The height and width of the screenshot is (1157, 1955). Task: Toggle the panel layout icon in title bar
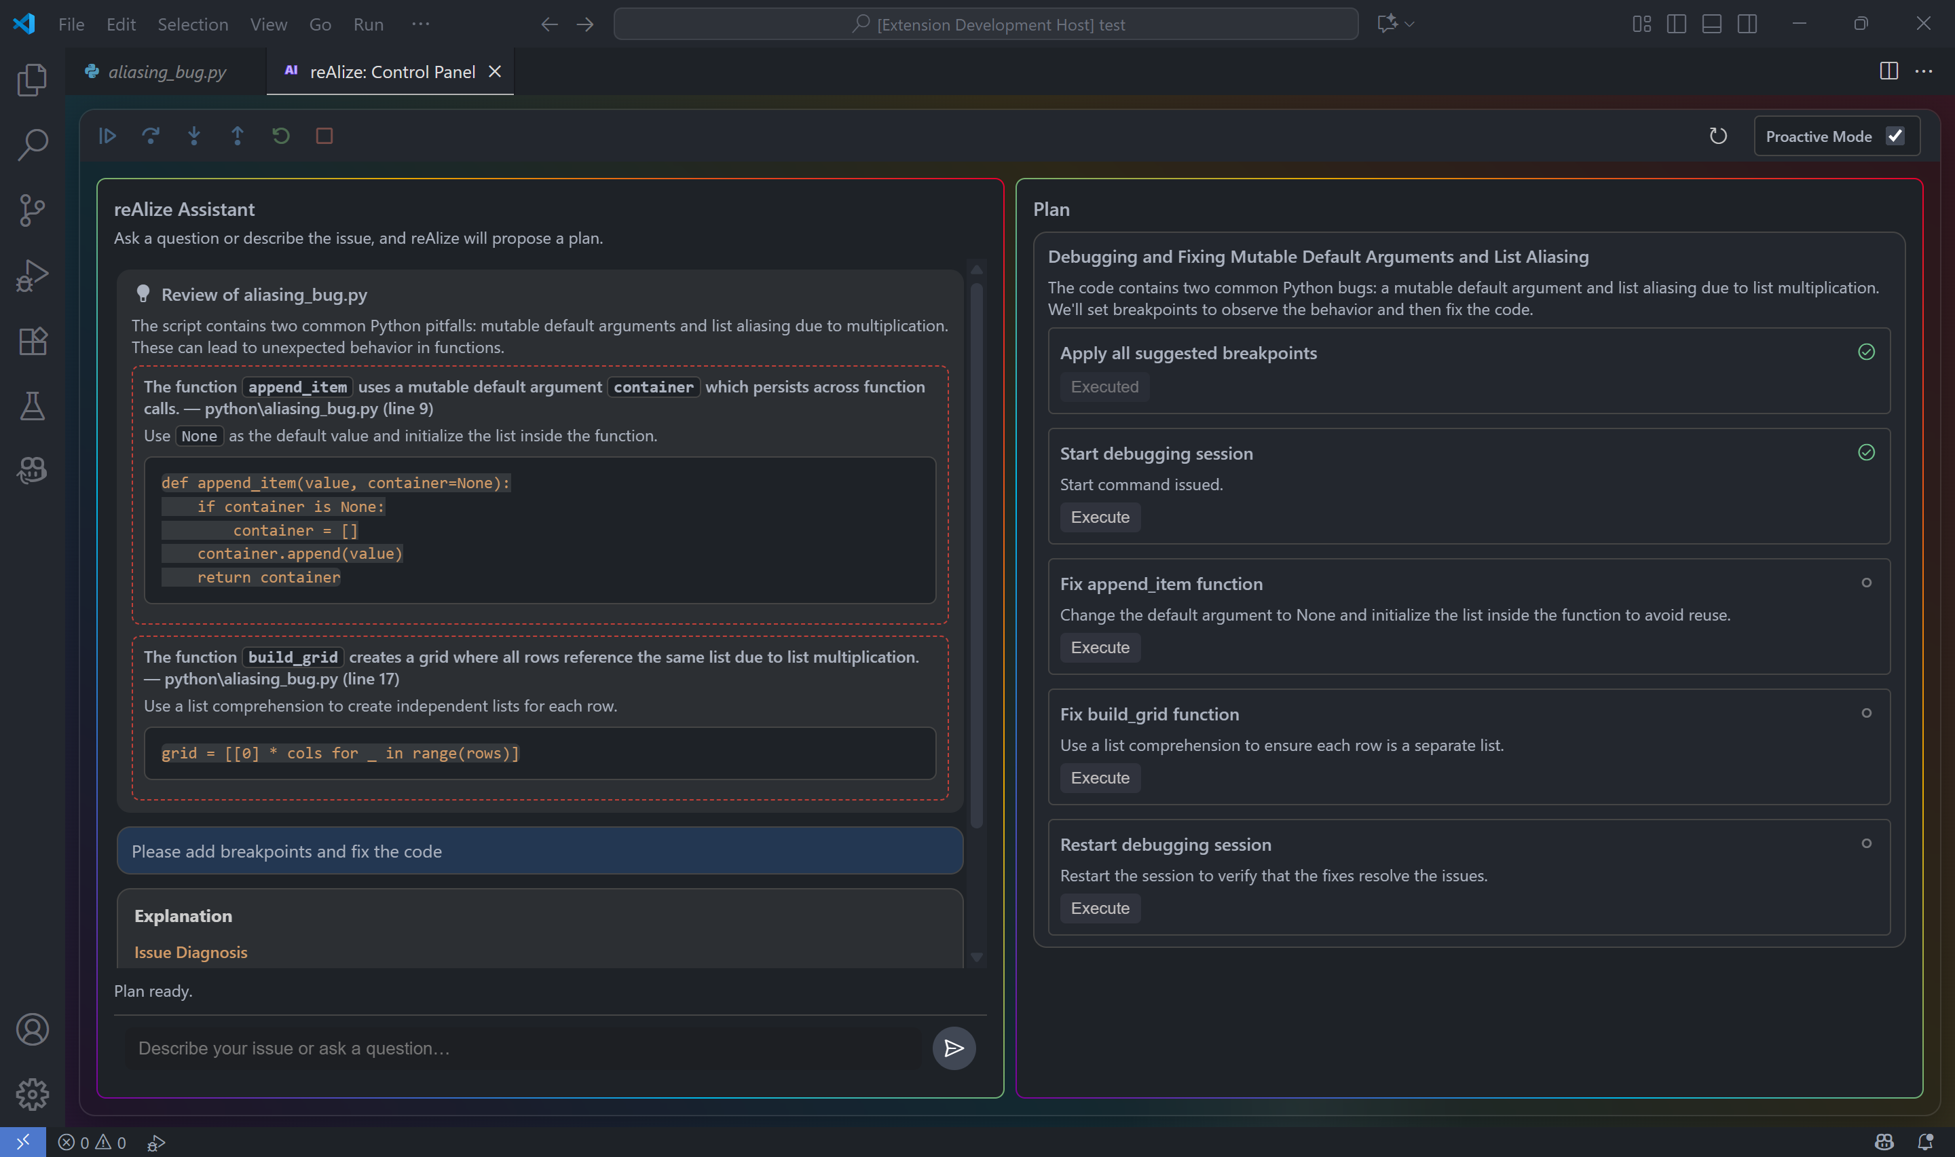[1712, 24]
